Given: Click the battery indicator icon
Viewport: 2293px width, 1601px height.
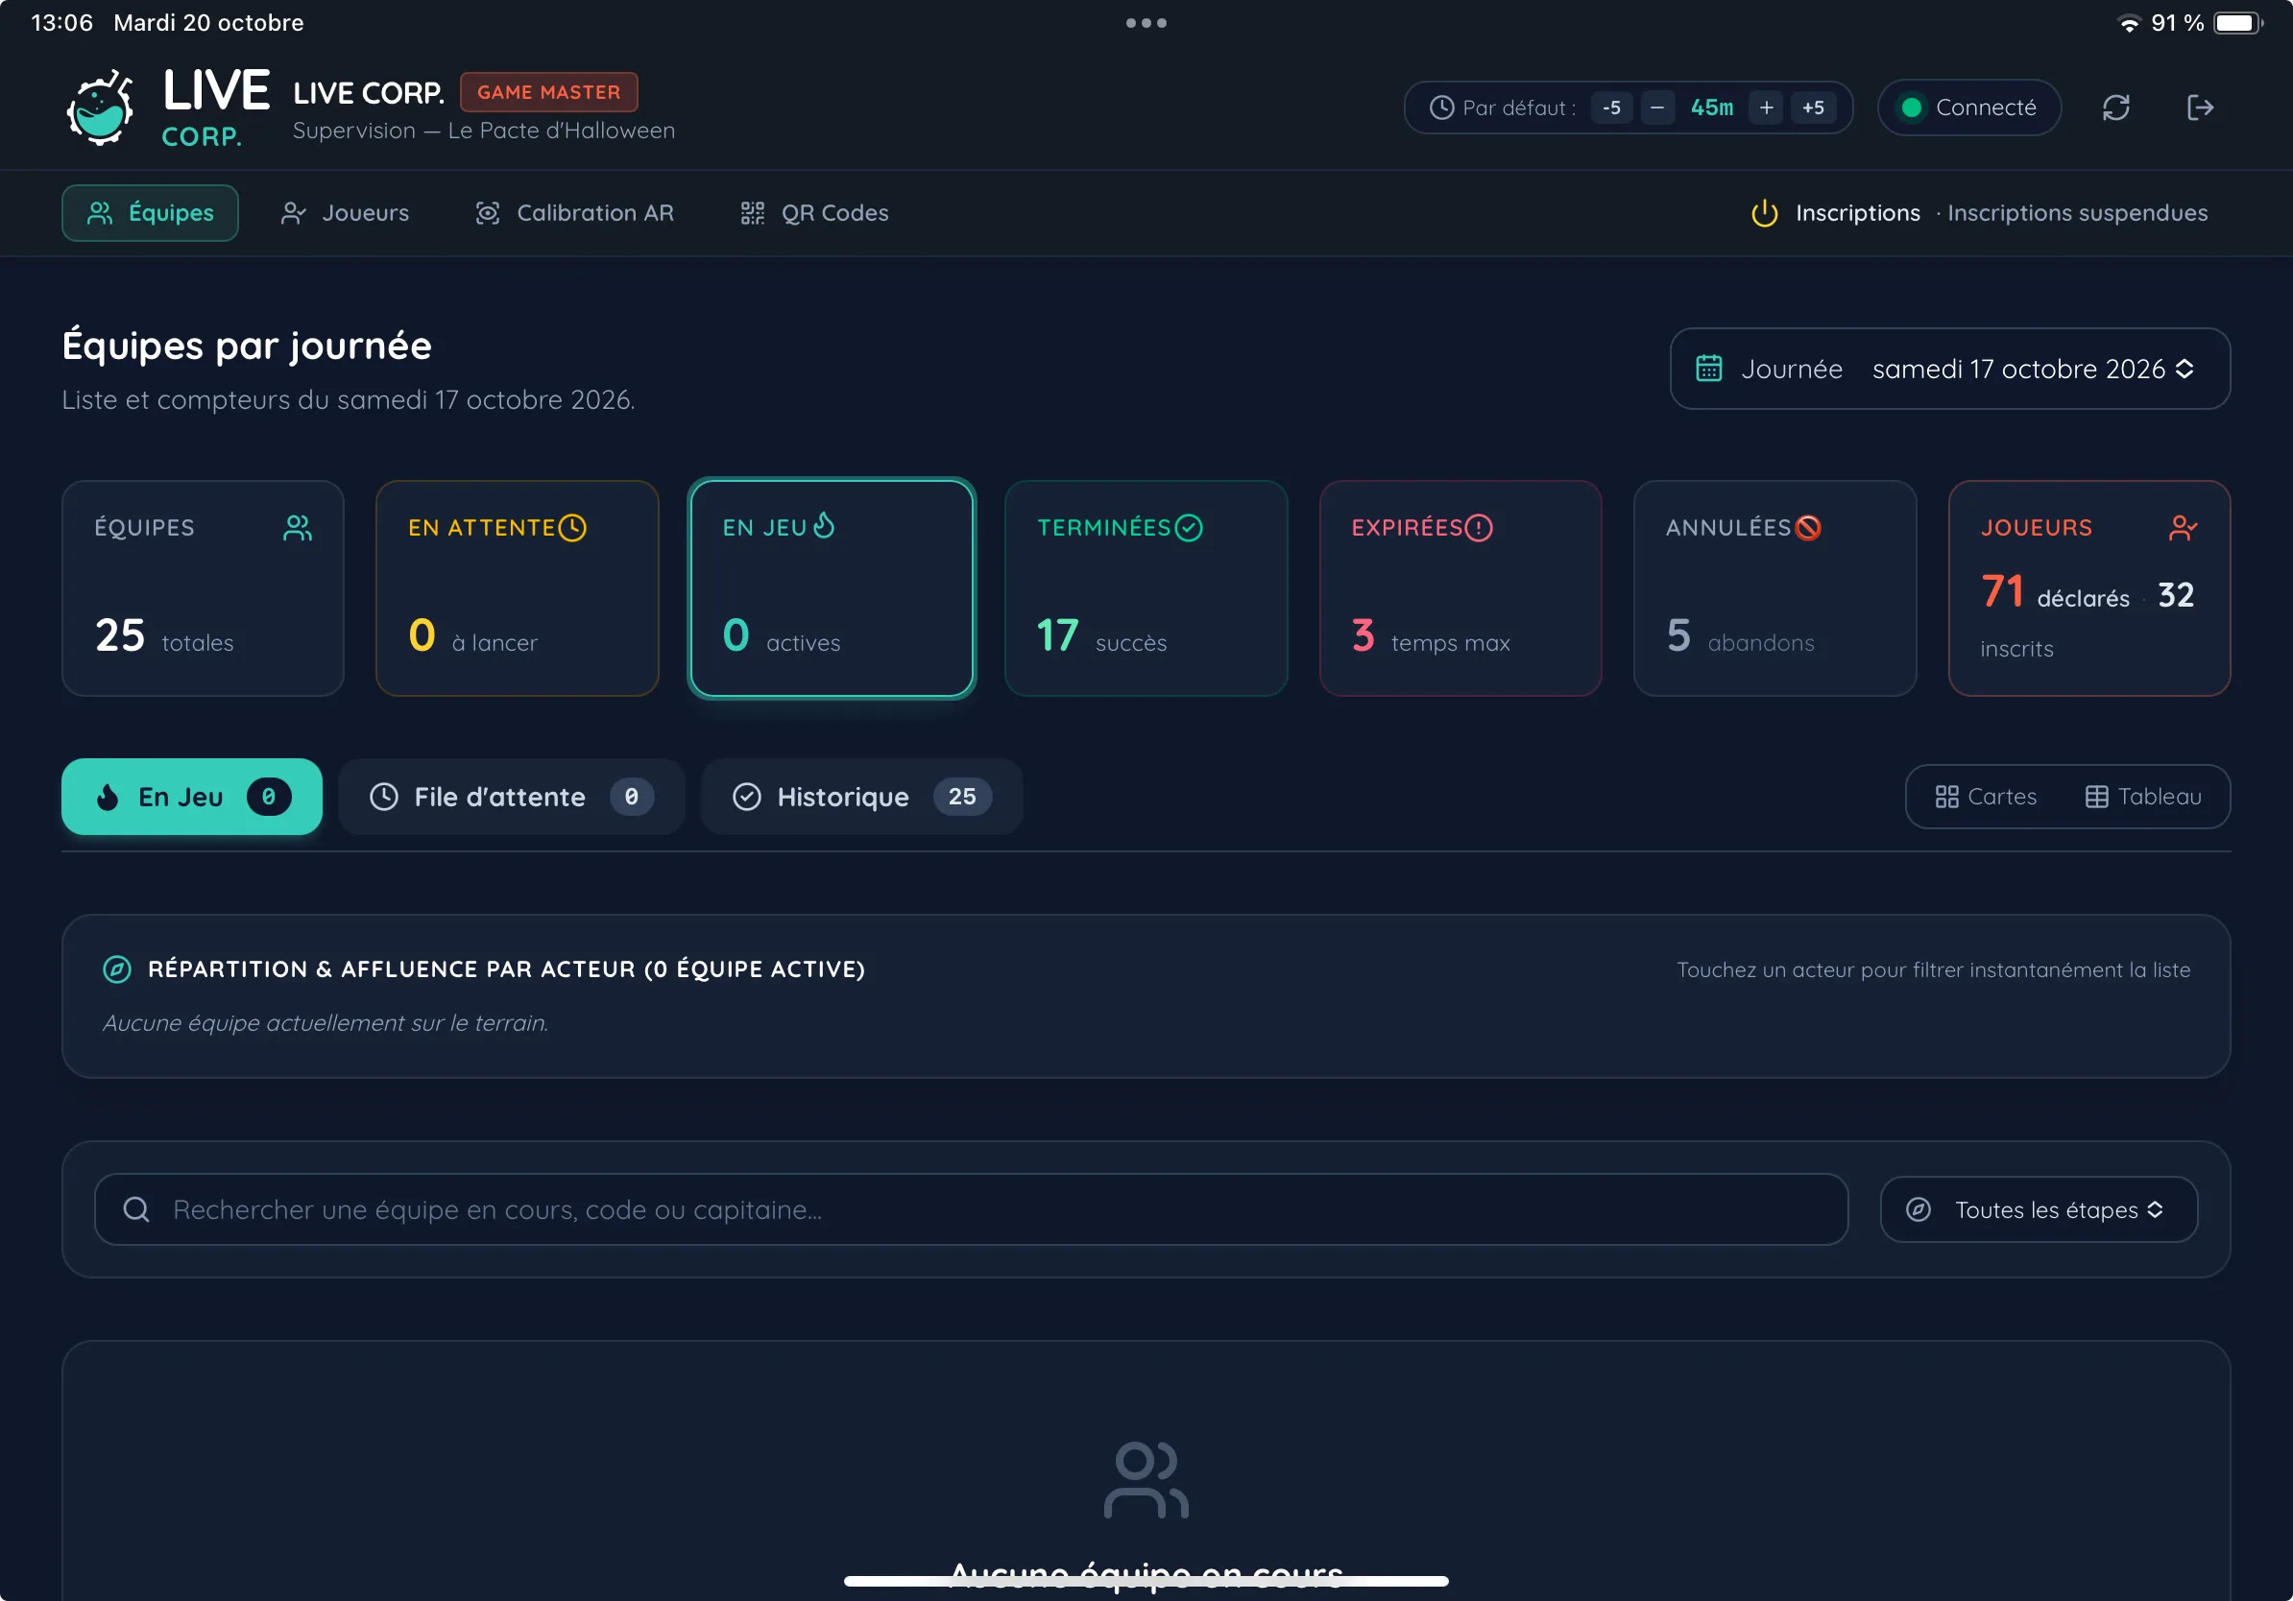Looking at the screenshot, I should (x=2238, y=23).
